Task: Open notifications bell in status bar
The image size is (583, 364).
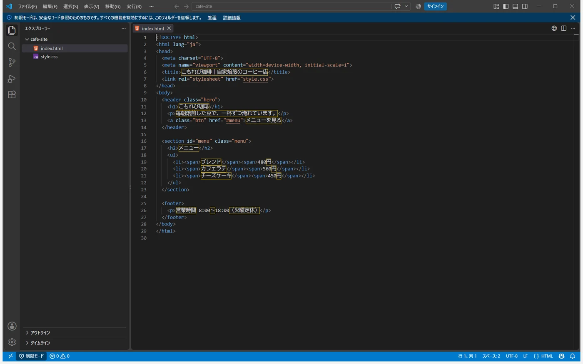Action: pyautogui.click(x=573, y=356)
